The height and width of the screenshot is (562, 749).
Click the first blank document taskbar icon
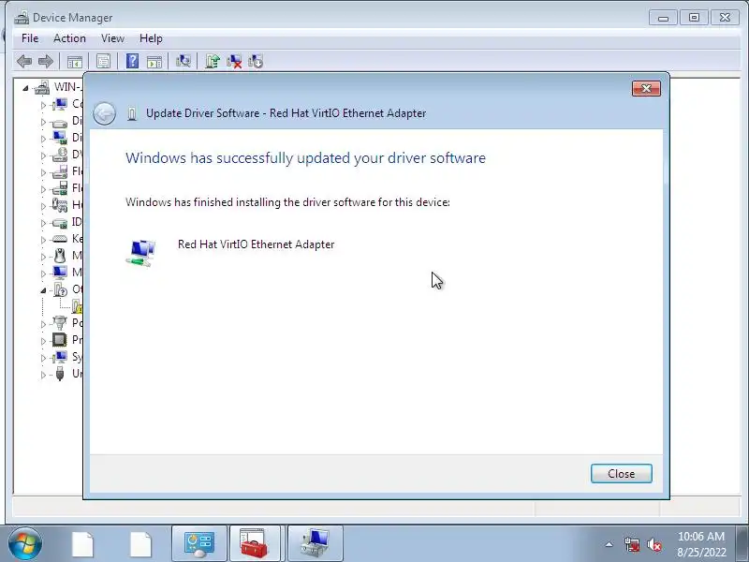[x=82, y=544]
